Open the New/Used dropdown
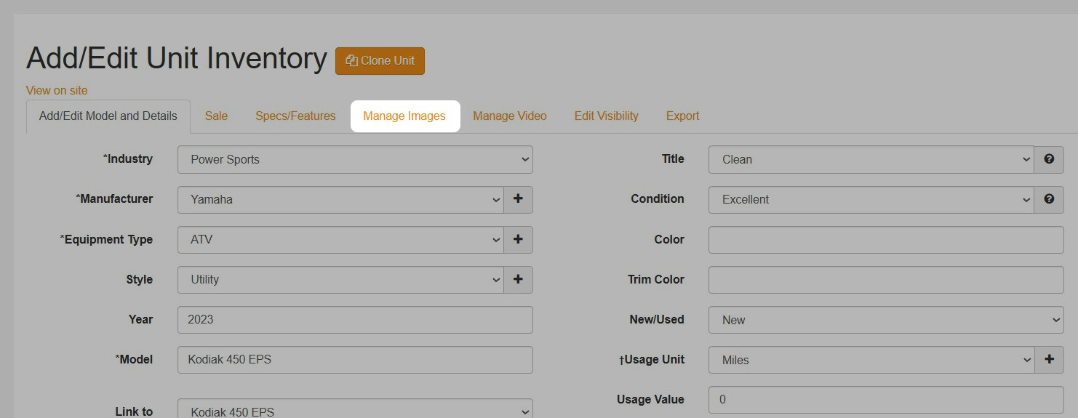The height and width of the screenshot is (418, 1078). pos(885,320)
